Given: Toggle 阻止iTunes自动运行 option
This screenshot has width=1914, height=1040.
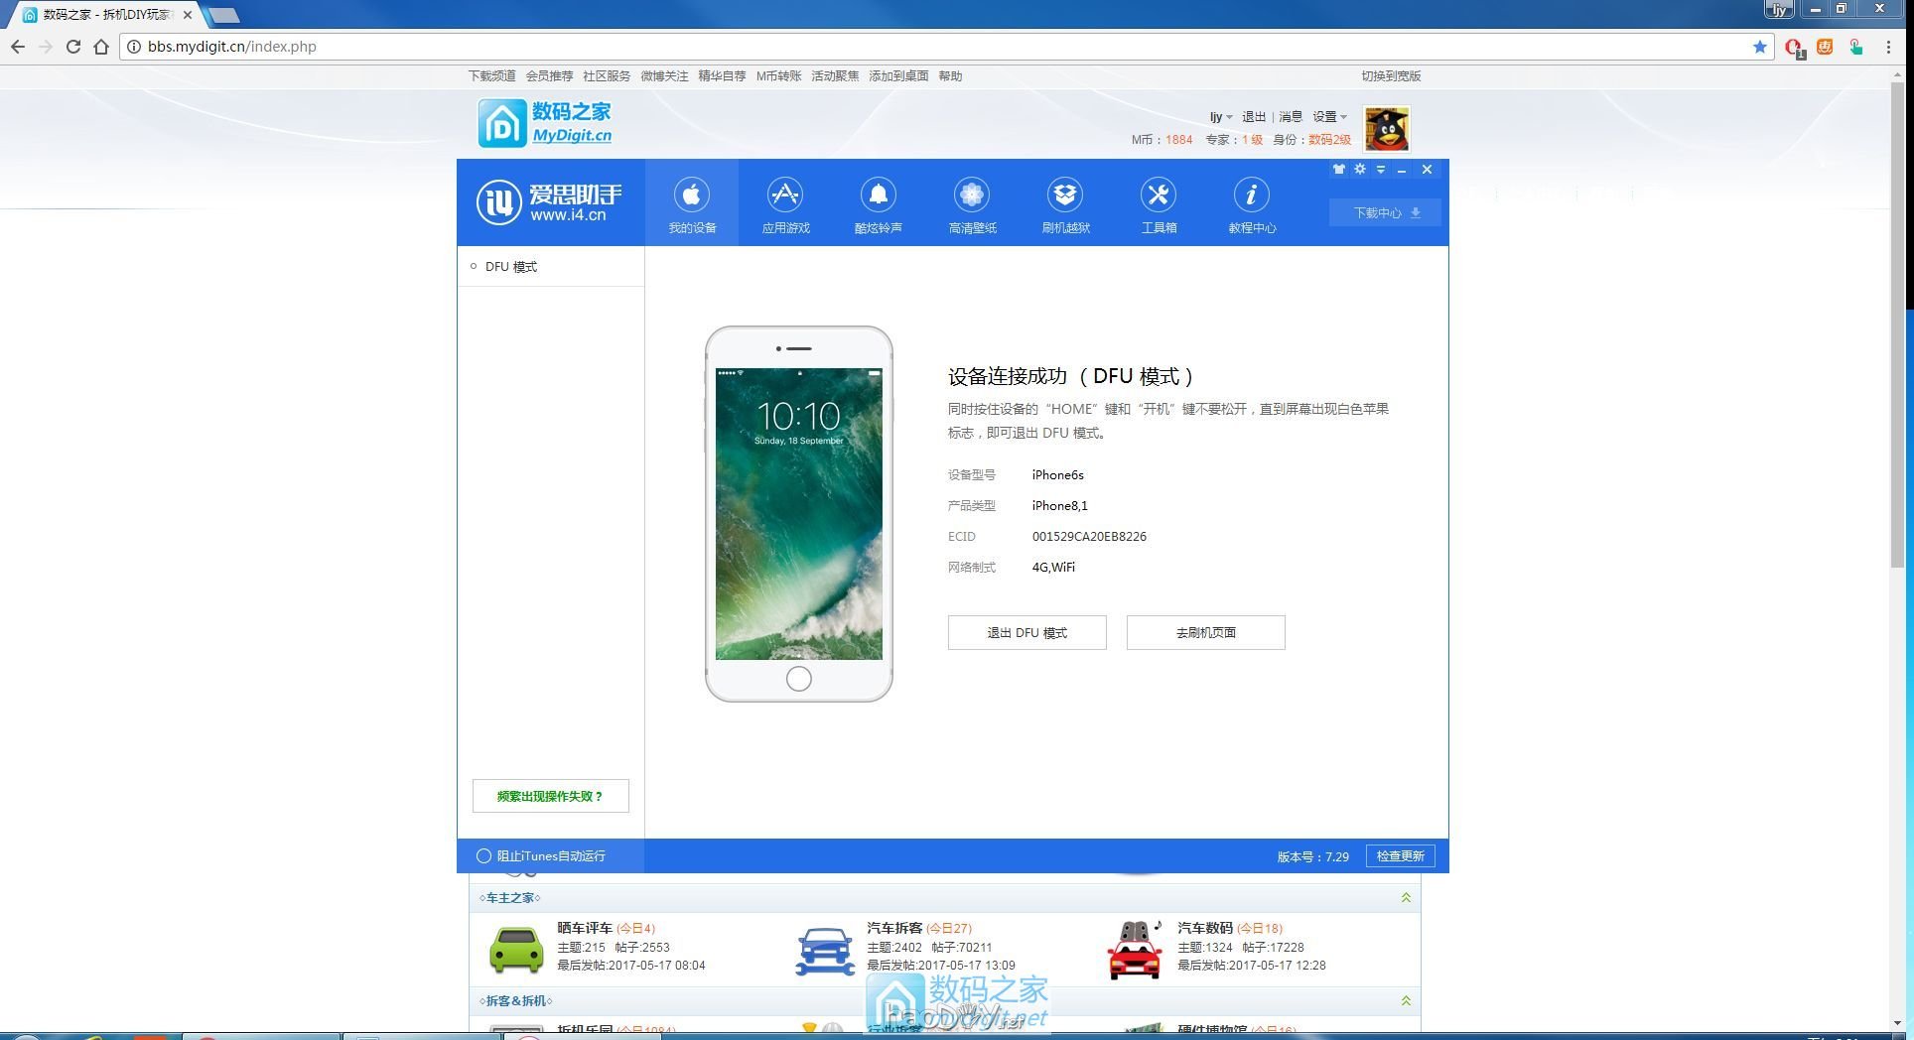Looking at the screenshot, I should tap(484, 856).
